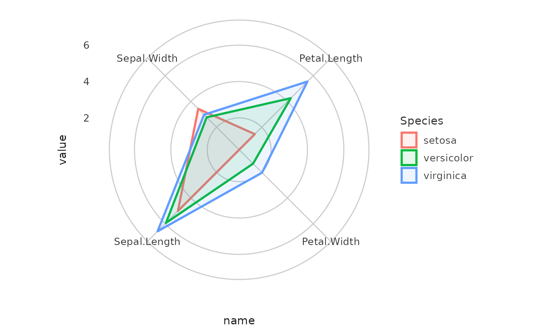The width and height of the screenshot is (537, 332).
Task: Click the red setosa vertex on Sepal.Width axis
Action: (x=198, y=109)
